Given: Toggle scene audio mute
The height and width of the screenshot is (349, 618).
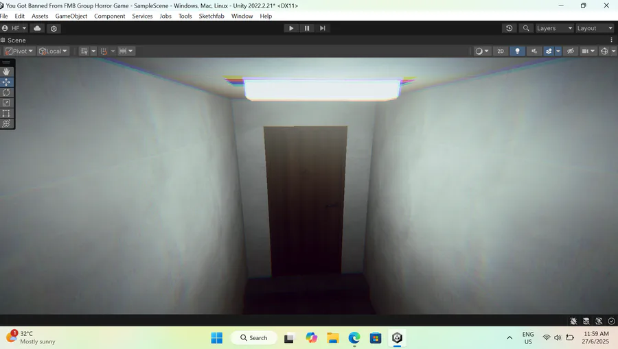Looking at the screenshot, I should pyautogui.click(x=534, y=51).
